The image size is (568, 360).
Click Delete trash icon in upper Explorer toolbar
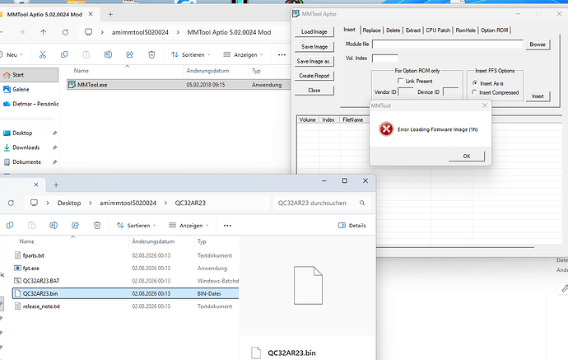coord(151,54)
